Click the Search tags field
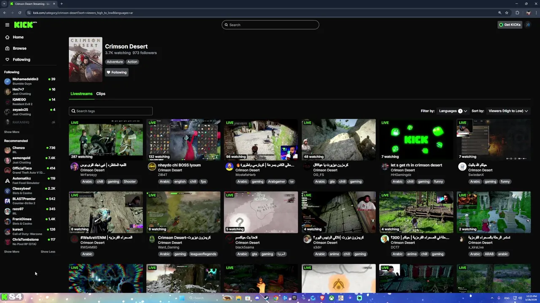The image size is (540, 303). click(x=111, y=111)
